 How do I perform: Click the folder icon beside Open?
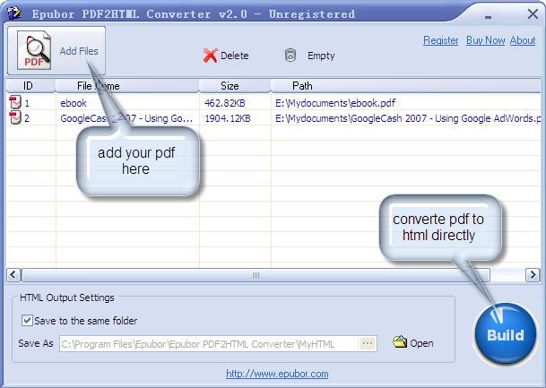tap(400, 341)
